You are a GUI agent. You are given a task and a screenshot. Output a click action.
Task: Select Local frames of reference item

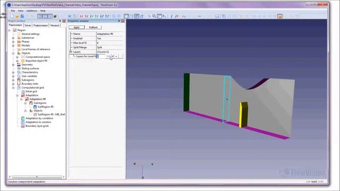coord(36,49)
